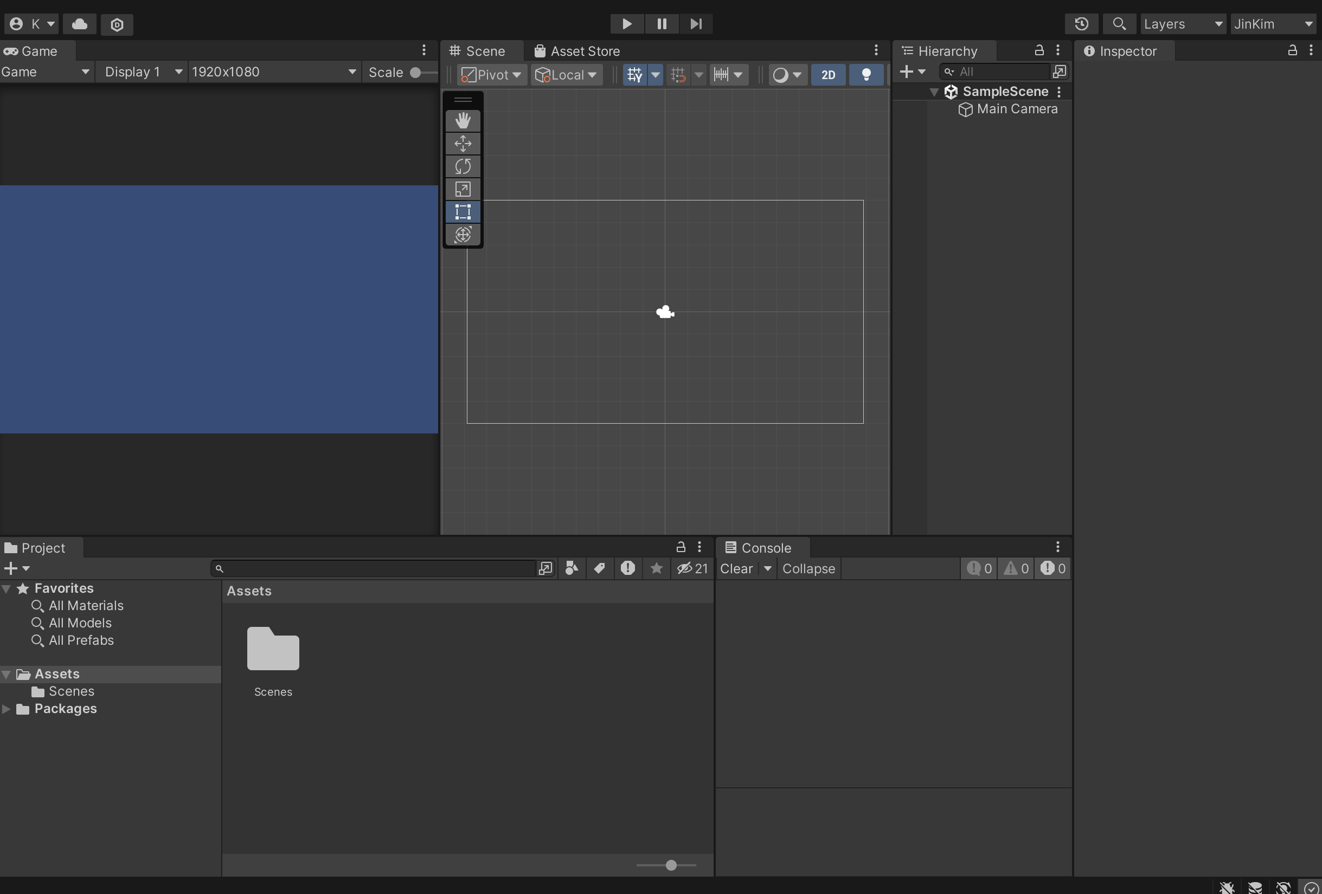Screen dimensions: 1322x894
Task: Select the Move tool
Action: [463, 143]
